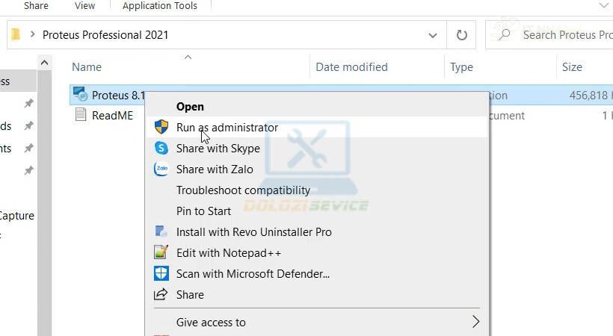613x336 pixels.
Task: Click the Revo Uninstaller Pro icon
Action: click(161, 232)
